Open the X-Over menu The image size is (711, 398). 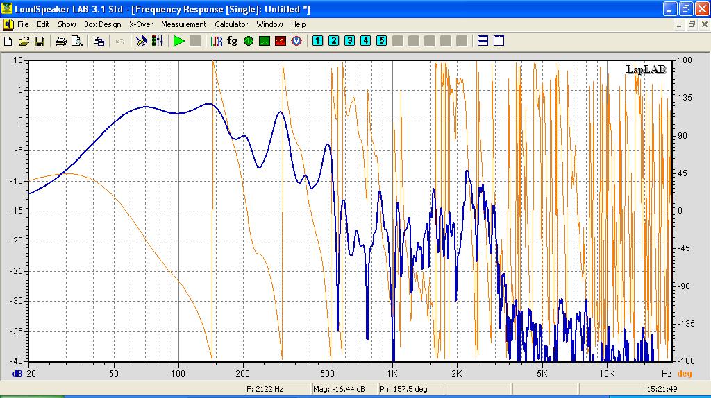click(141, 24)
